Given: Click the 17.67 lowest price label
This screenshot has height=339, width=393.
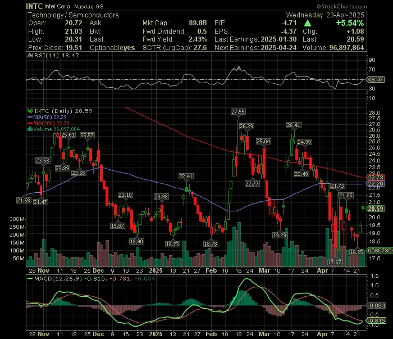Looking at the screenshot, I should click(x=335, y=262).
